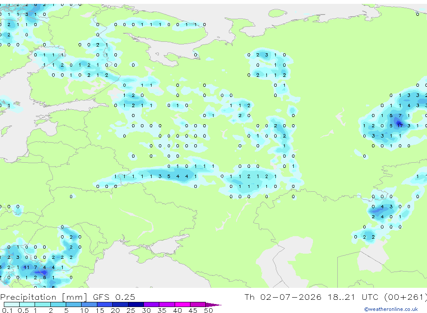Click the '0.5' legend scale label
427x313 pixels.
pos(23,310)
